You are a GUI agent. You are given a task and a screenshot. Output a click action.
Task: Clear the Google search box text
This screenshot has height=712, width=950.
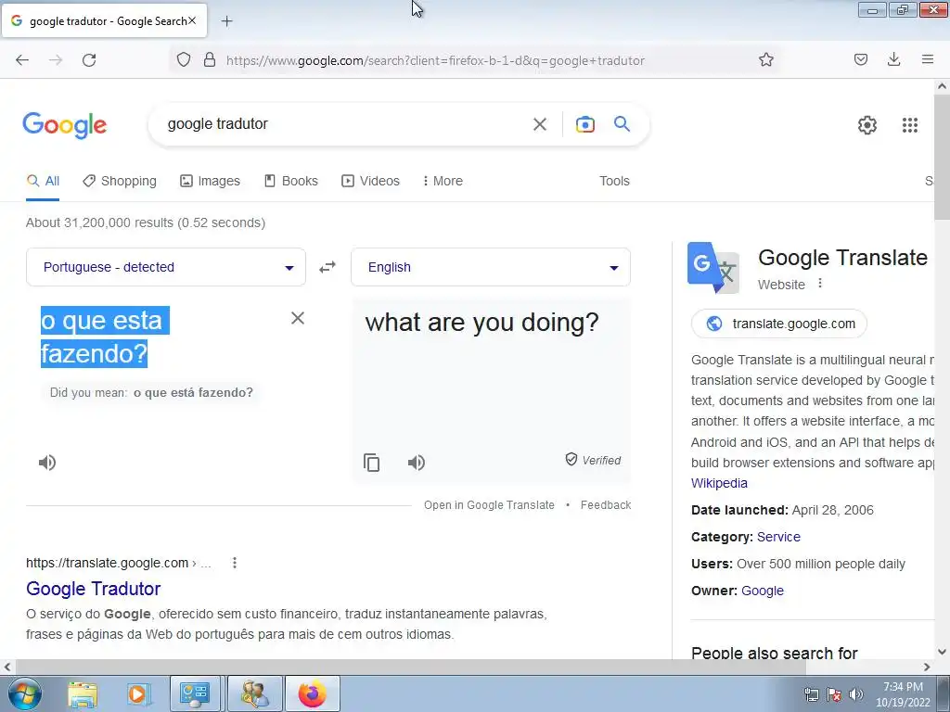tap(540, 124)
